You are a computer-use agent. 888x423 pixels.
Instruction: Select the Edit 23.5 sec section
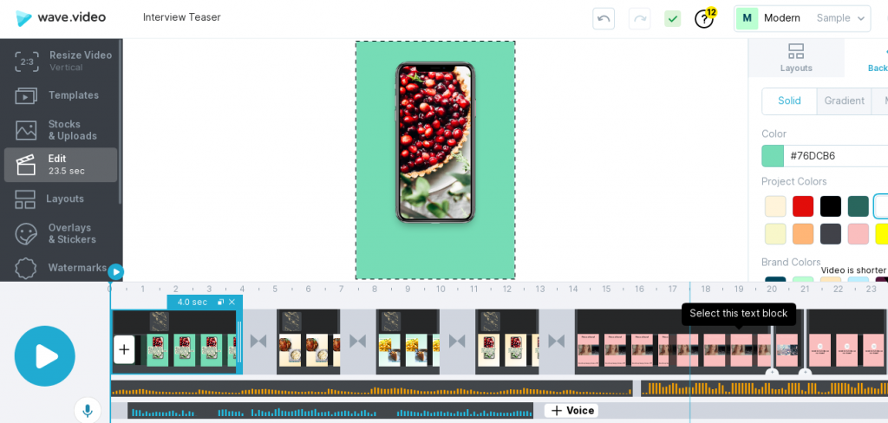(x=61, y=165)
